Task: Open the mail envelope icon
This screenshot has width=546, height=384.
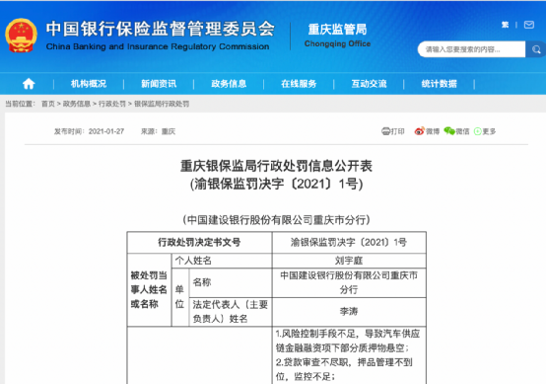Action: click(529, 25)
